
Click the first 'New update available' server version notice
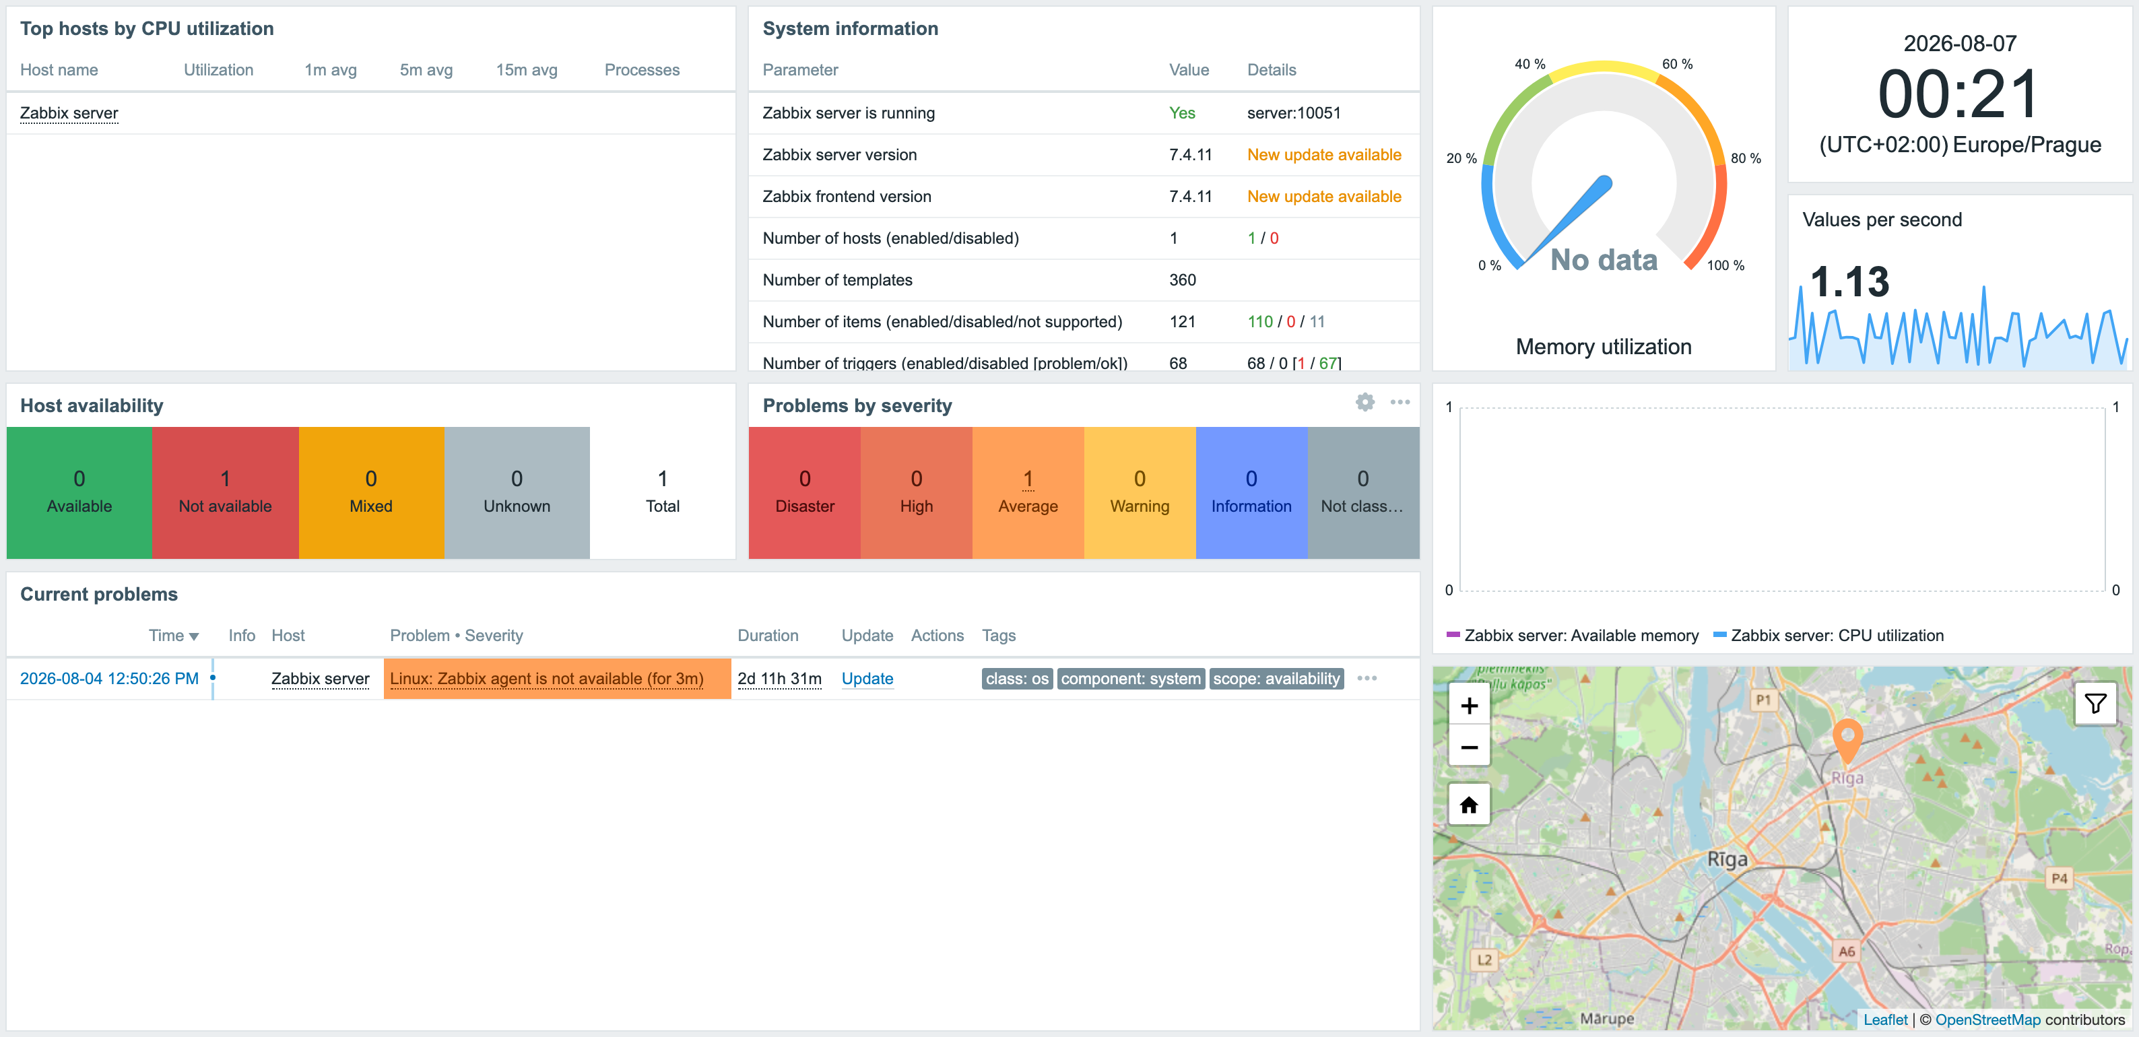(x=1323, y=156)
